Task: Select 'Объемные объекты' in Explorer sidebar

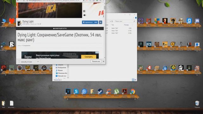Action: click(x=61, y=73)
